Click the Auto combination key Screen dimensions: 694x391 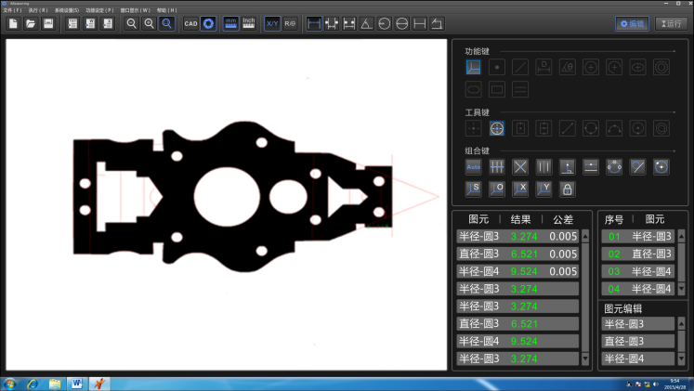point(473,167)
